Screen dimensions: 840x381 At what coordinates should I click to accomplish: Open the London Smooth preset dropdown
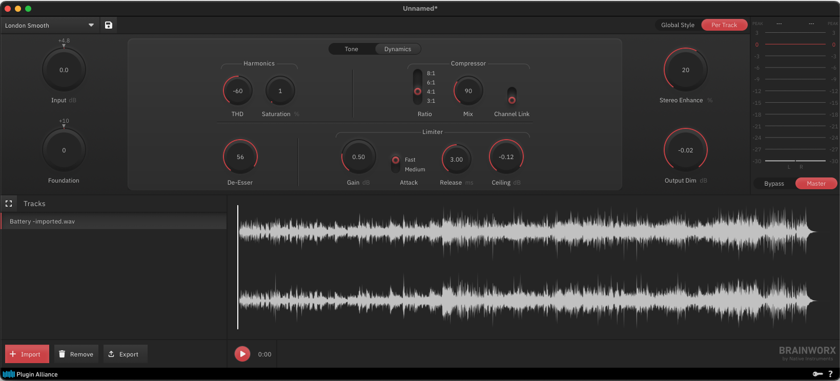tap(50, 25)
